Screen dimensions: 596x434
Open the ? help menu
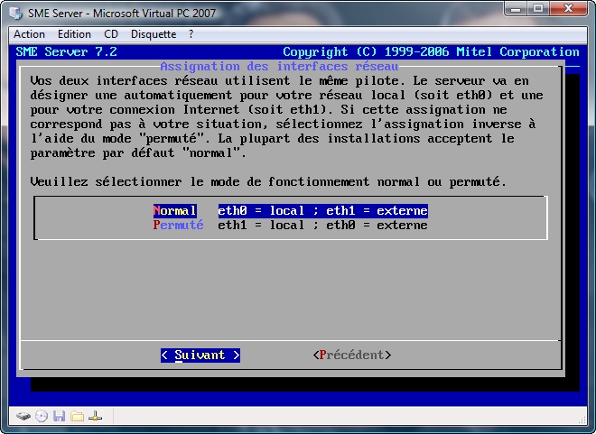191,34
